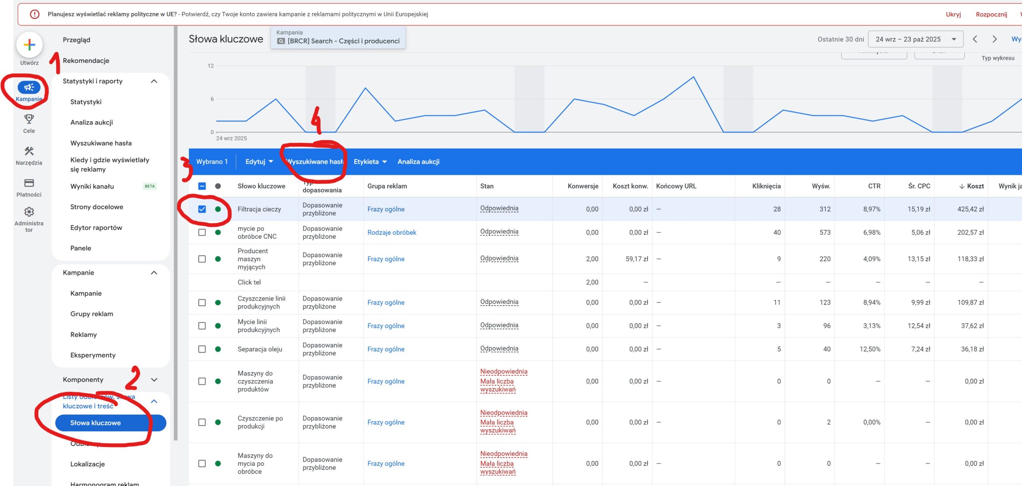Expand the Komponenty section
Image resolution: width=1022 pixels, height=486 pixels.
pos(154,380)
